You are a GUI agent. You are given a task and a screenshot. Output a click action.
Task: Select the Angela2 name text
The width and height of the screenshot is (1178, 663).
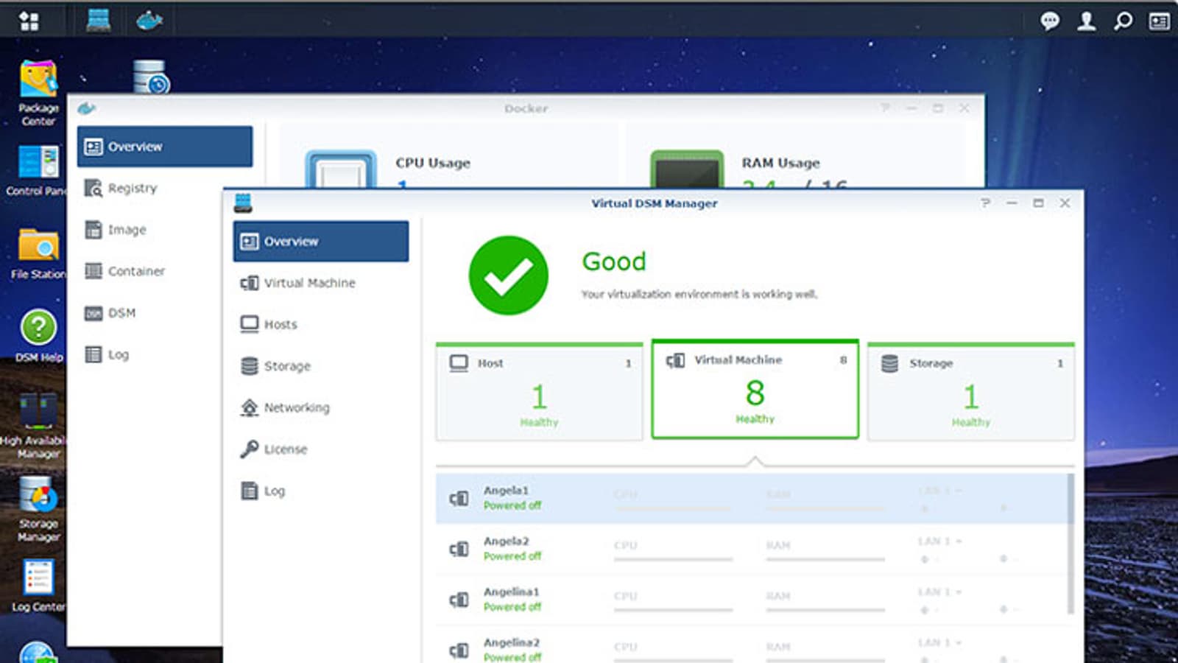(506, 541)
